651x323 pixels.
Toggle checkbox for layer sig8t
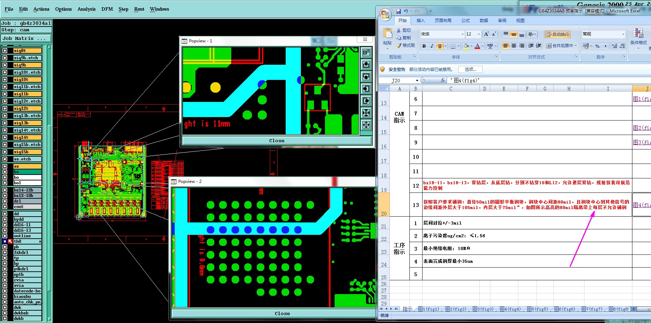click(5, 51)
